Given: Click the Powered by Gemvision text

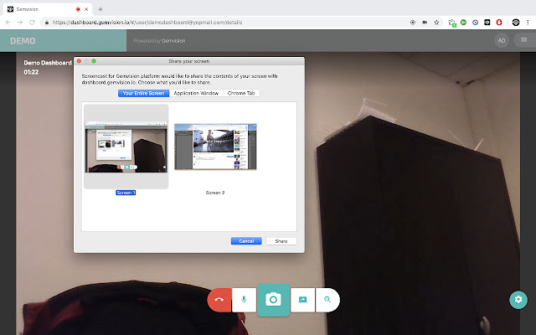Looking at the screenshot, I should (x=159, y=41).
